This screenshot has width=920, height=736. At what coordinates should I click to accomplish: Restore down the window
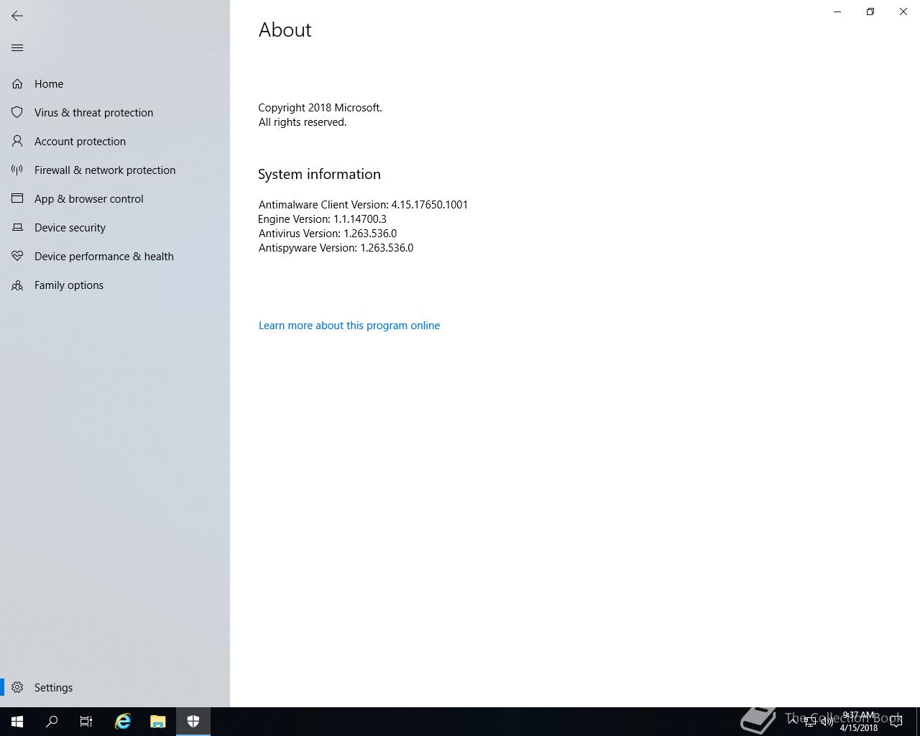pos(870,11)
